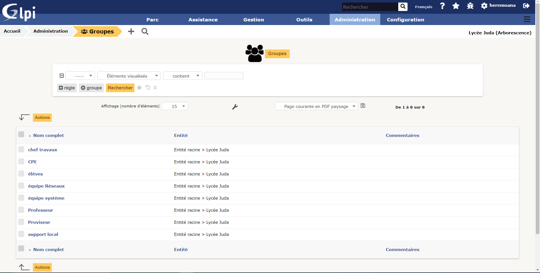This screenshot has height=273, width=540.
Task: Click the bug debug mode icon
Action: (470, 6)
